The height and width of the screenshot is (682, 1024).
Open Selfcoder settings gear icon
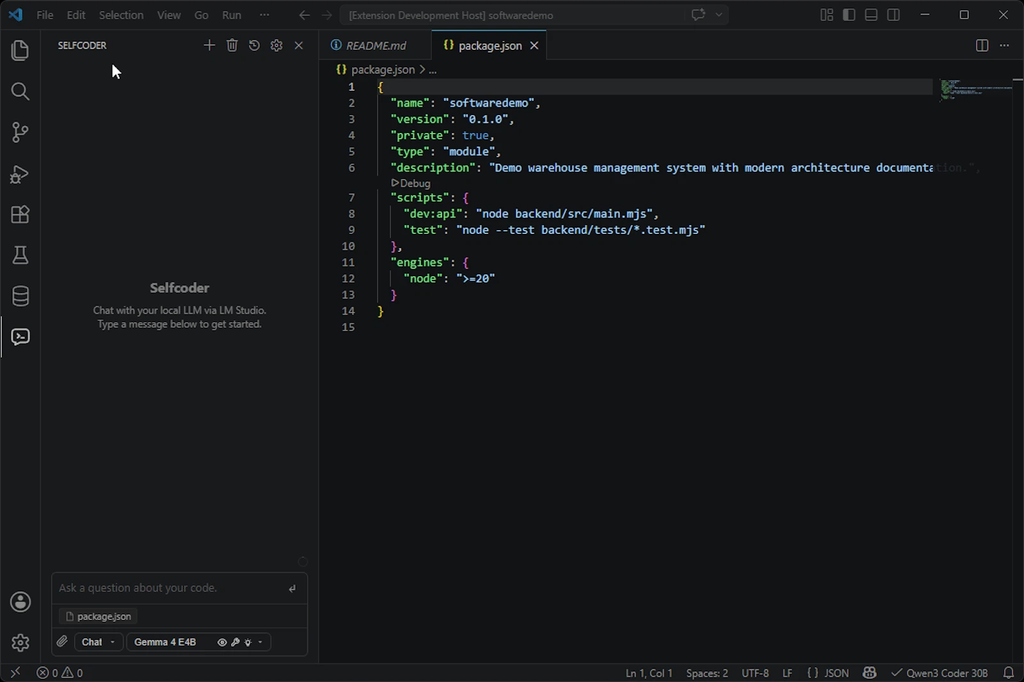[276, 45]
